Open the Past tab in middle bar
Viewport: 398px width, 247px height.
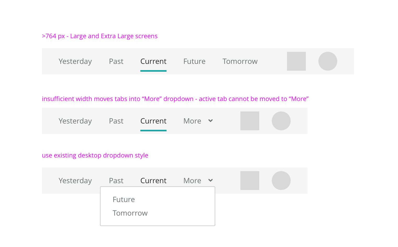pyautogui.click(x=116, y=121)
